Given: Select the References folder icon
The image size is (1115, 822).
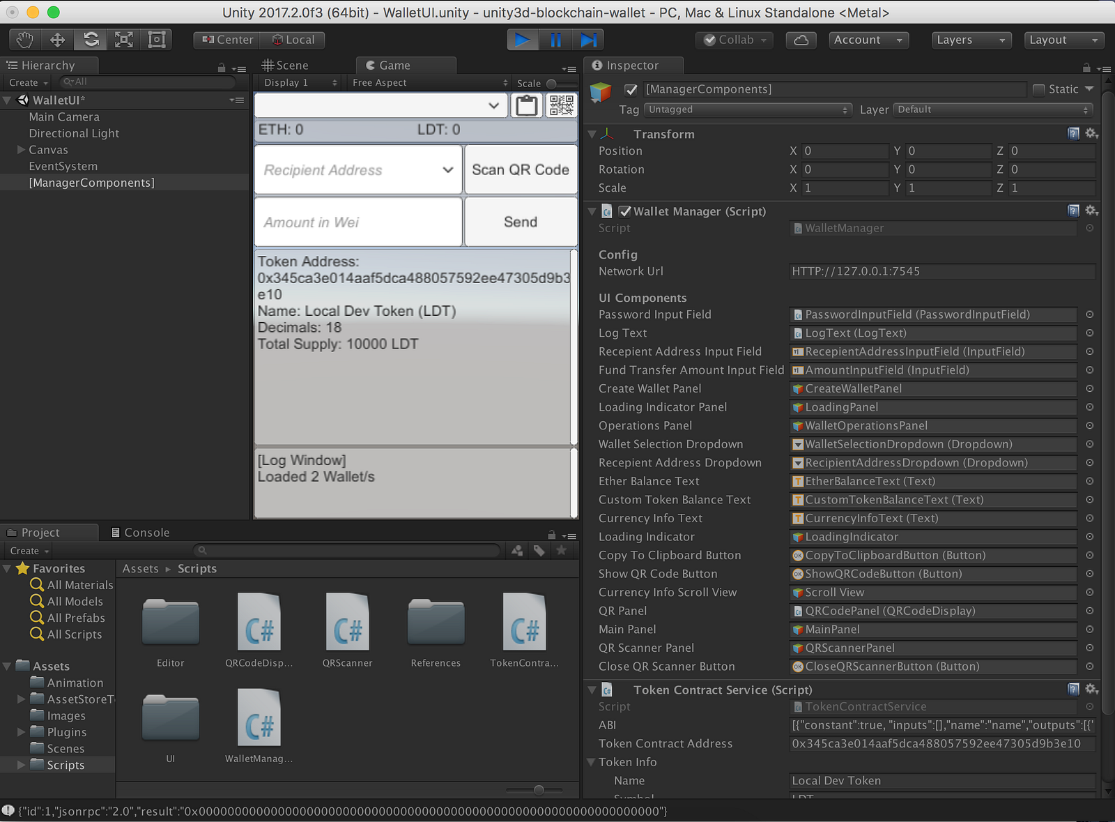Looking at the screenshot, I should [436, 623].
